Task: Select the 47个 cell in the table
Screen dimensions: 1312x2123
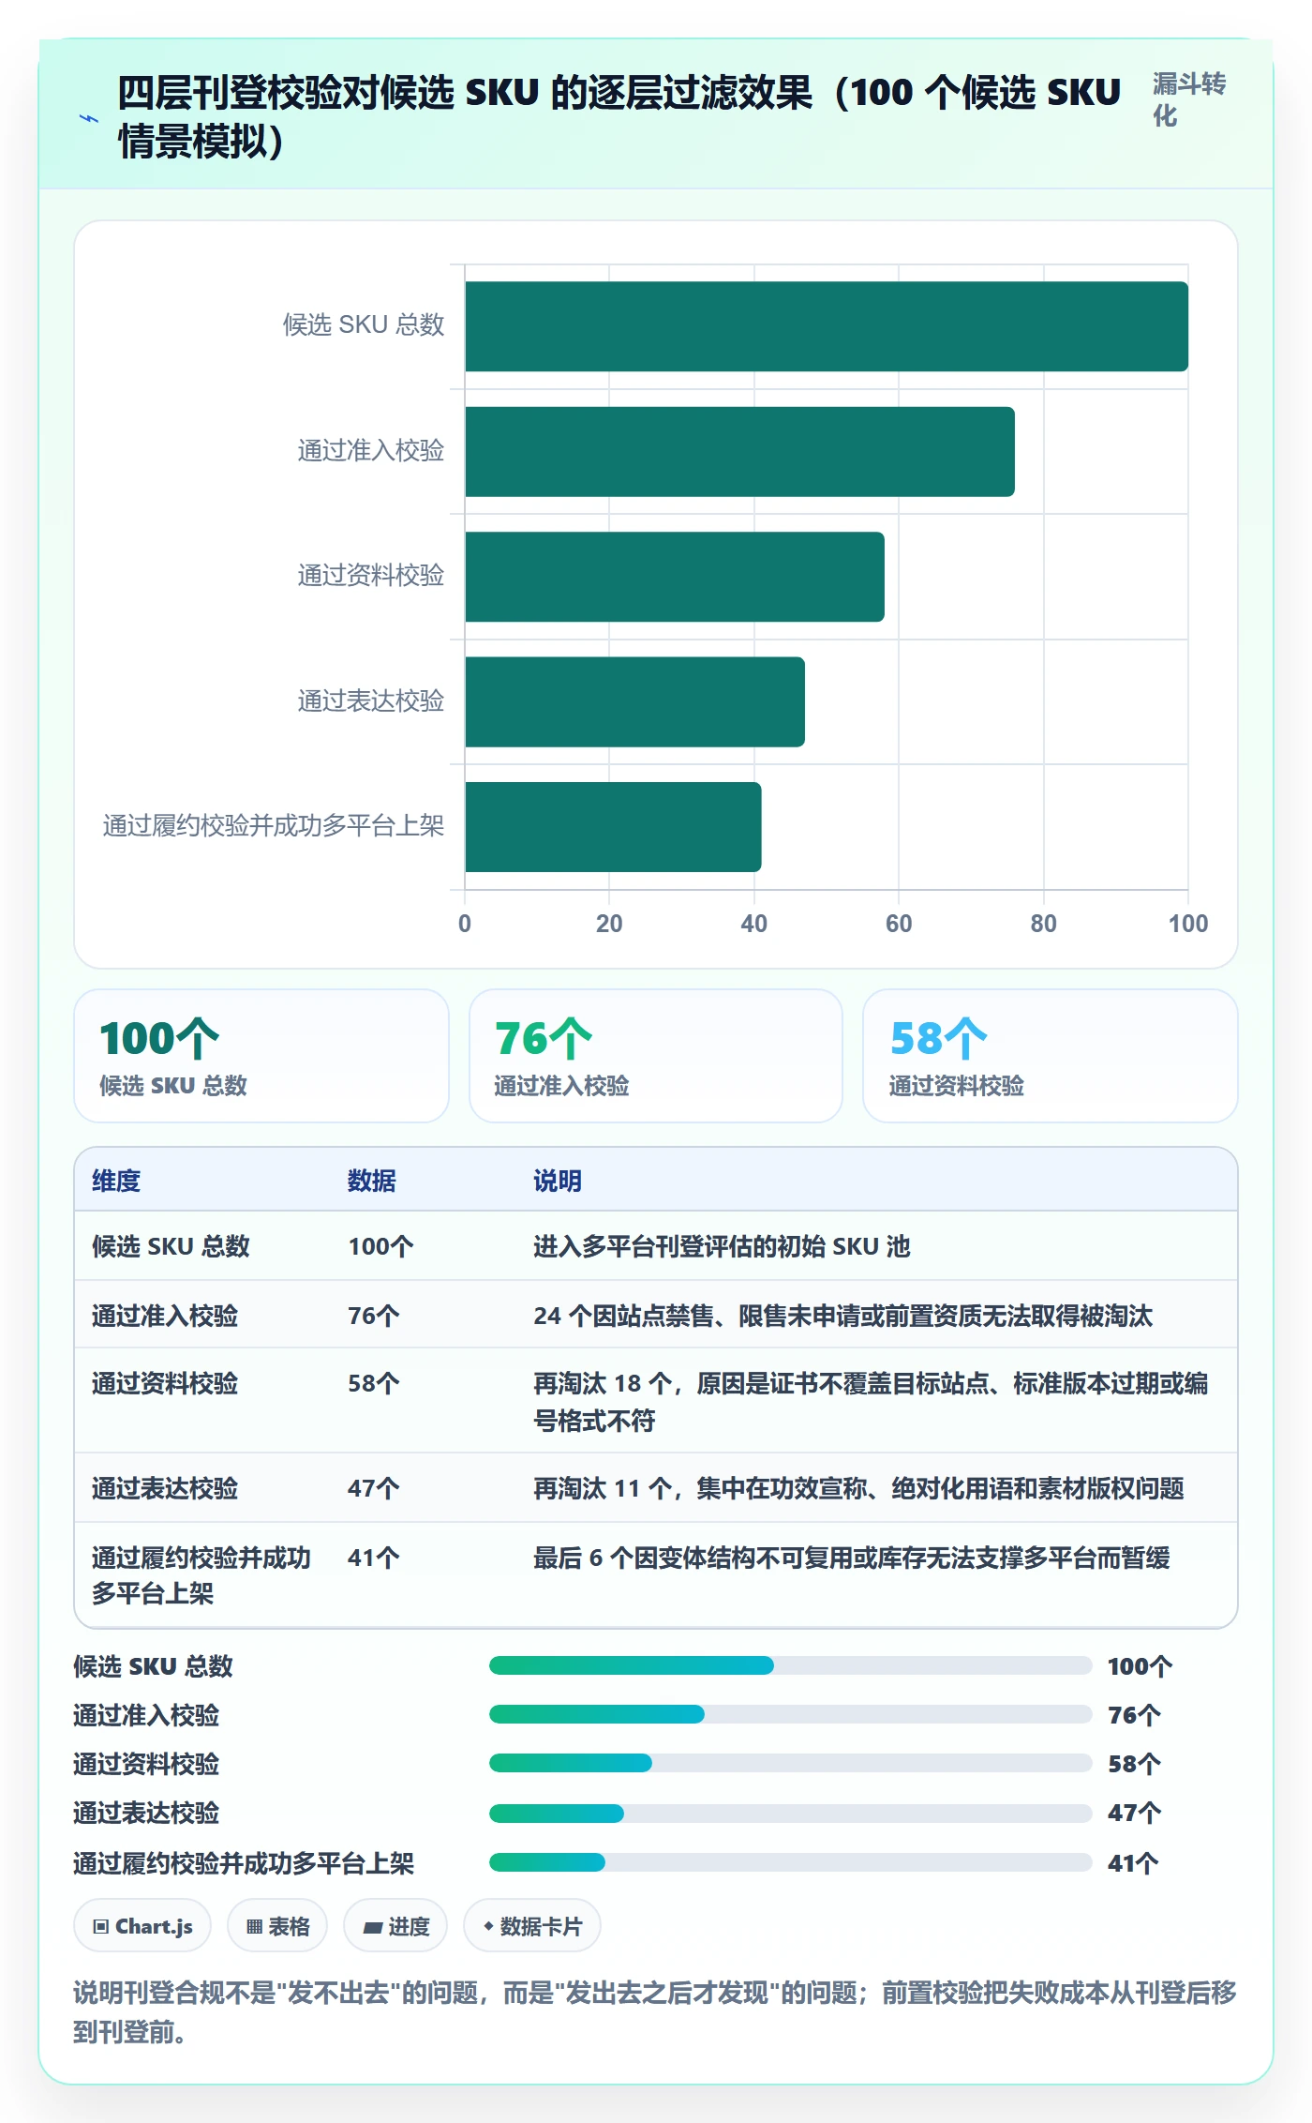Action: 374,1488
